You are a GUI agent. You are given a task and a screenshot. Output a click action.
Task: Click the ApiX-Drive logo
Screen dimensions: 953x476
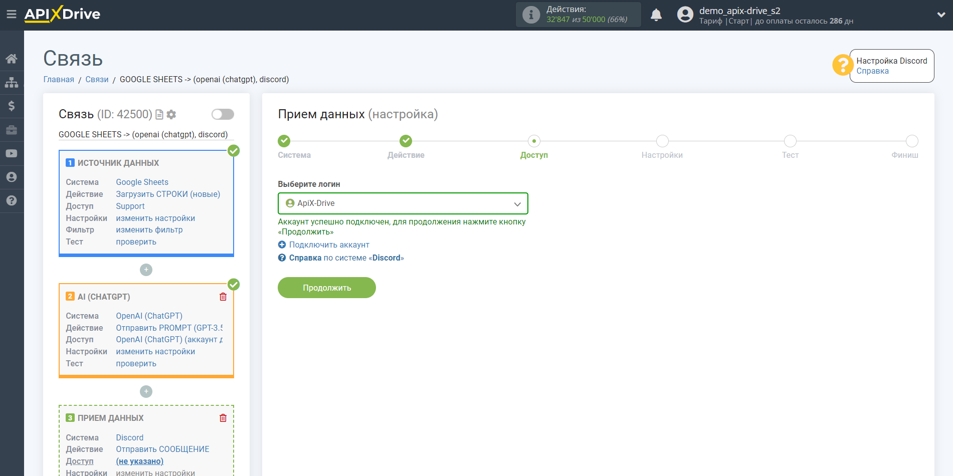[x=62, y=14]
